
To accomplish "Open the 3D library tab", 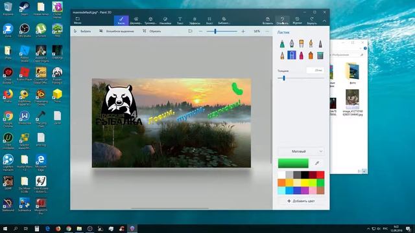I will point(224,20).
